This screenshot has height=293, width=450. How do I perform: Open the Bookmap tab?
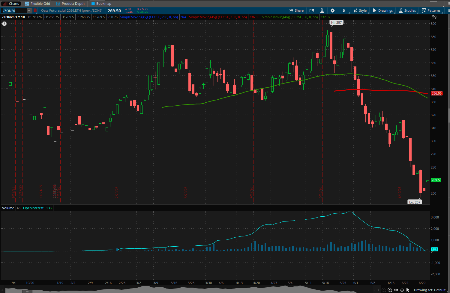click(x=101, y=4)
